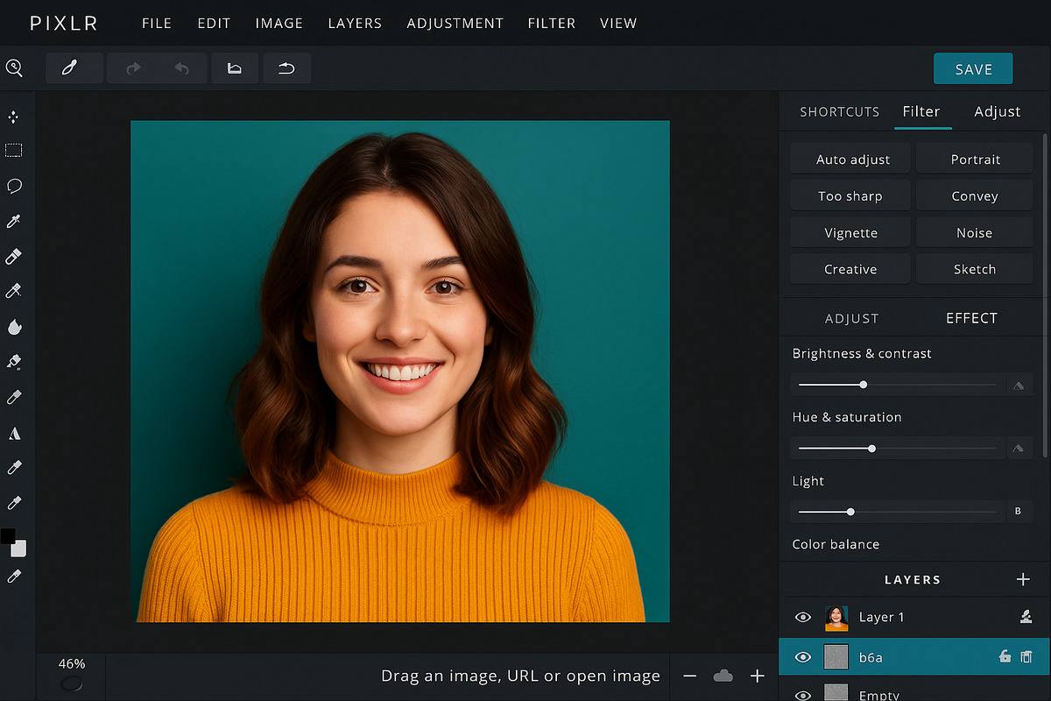Hide the Layer 1 layer
The image size is (1051, 701).
pyautogui.click(x=802, y=617)
